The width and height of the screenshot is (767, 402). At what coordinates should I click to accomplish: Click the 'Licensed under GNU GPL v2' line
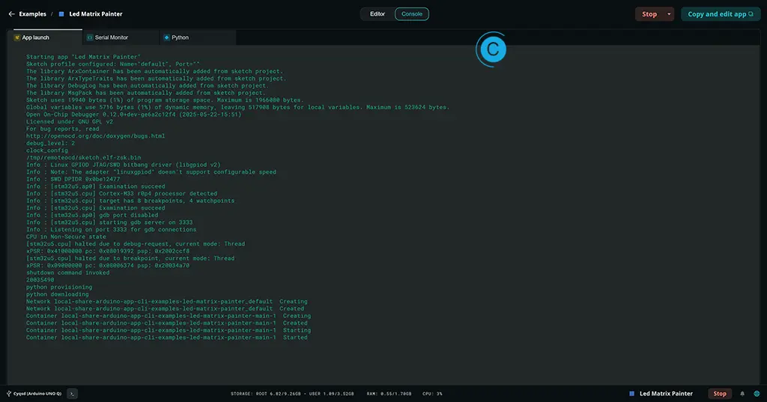(x=70, y=121)
